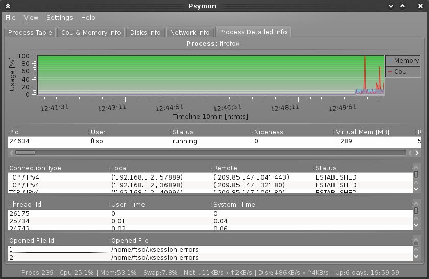Open the Help menu
The image size is (429, 279).
point(88,18)
